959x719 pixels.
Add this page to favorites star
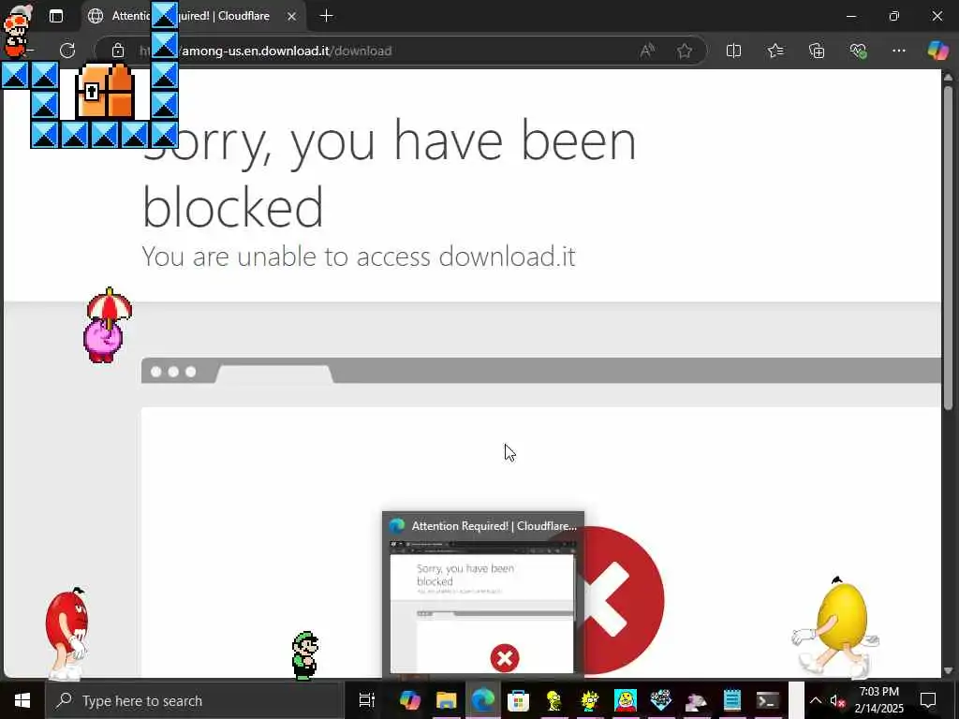(685, 51)
